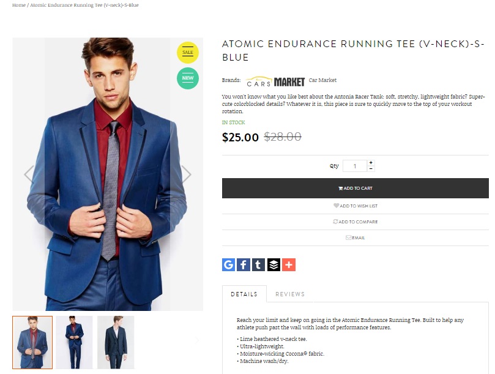Viewport: 495px width, 374px height.
Task: Switch to the REVIEWS tab
Action: [291, 294]
